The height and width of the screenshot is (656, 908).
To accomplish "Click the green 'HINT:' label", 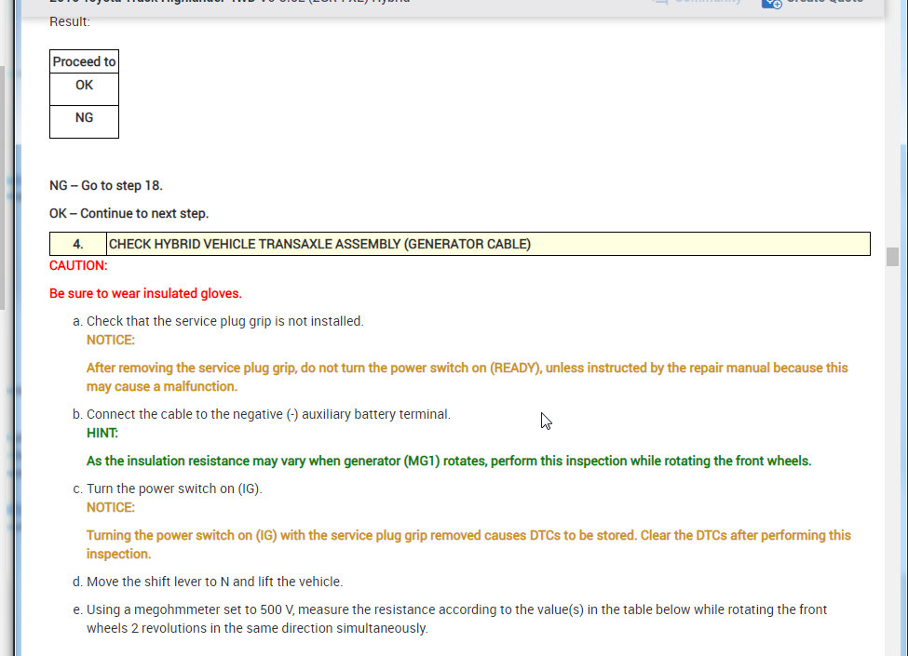I will click(x=102, y=434).
